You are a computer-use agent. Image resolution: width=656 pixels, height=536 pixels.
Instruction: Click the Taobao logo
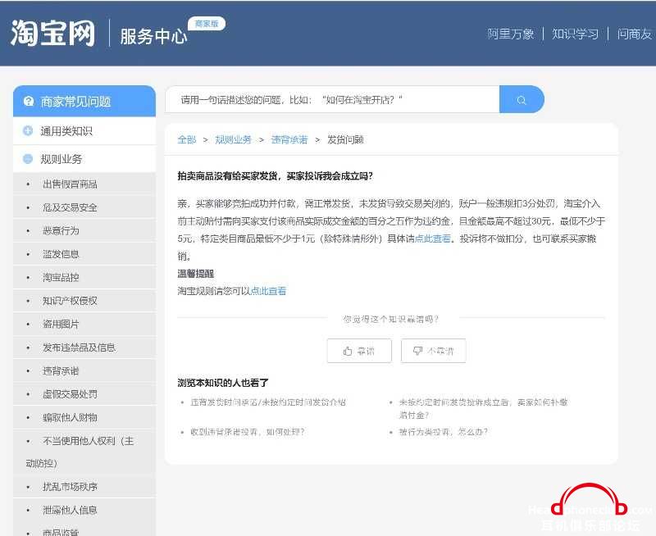coord(52,33)
